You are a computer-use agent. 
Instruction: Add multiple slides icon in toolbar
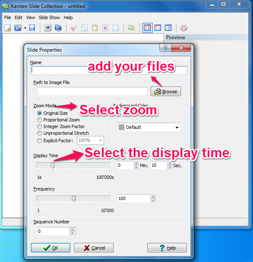58,28
